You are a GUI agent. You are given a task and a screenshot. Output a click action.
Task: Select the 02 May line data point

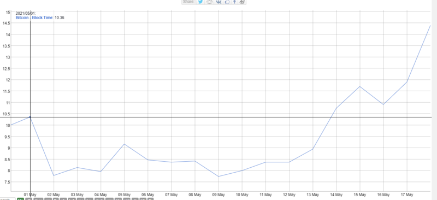click(x=54, y=175)
